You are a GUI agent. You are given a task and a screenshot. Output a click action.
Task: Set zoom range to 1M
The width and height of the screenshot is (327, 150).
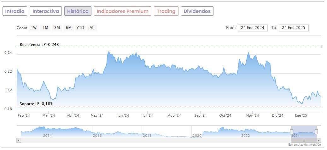tap(45, 28)
